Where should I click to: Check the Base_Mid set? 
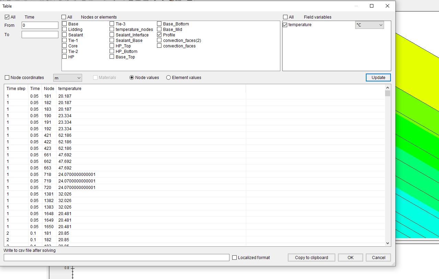click(x=159, y=29)
